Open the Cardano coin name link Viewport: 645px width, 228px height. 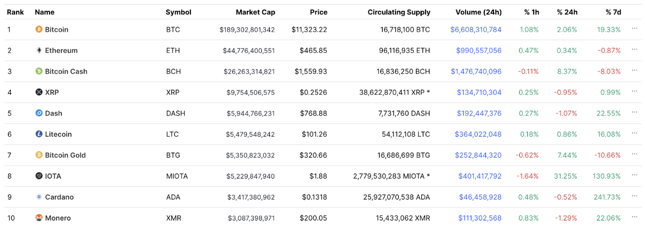tap(59, 197)
